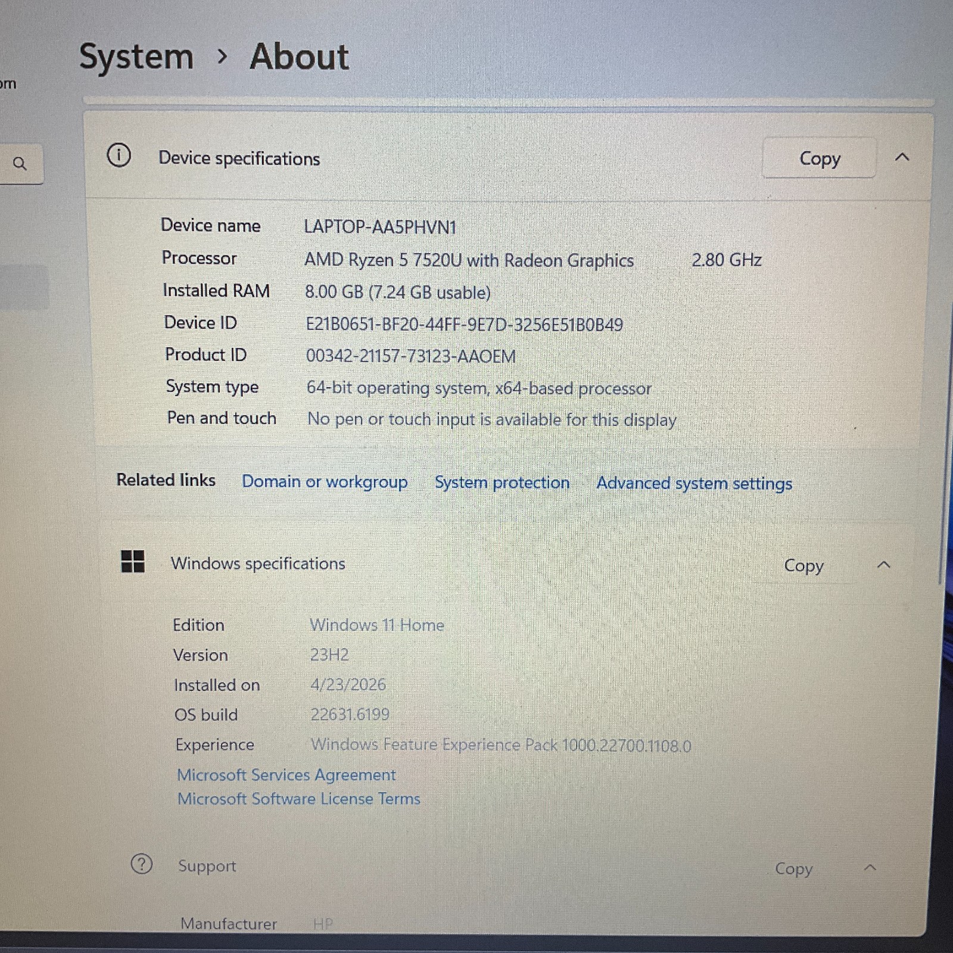Click the Manufacturer label
Image resolution: width=953 pixels, height=953 pixels.
(x=229, y=924)
